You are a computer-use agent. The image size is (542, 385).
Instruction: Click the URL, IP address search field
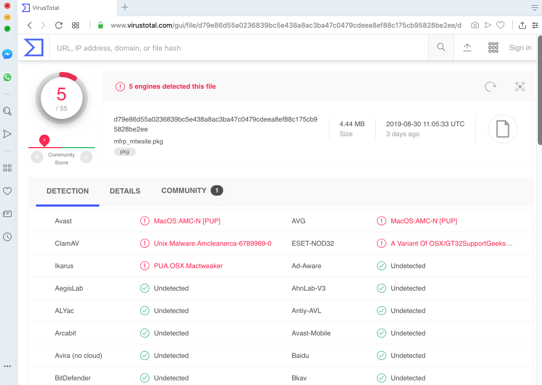(x=235, y=48)
